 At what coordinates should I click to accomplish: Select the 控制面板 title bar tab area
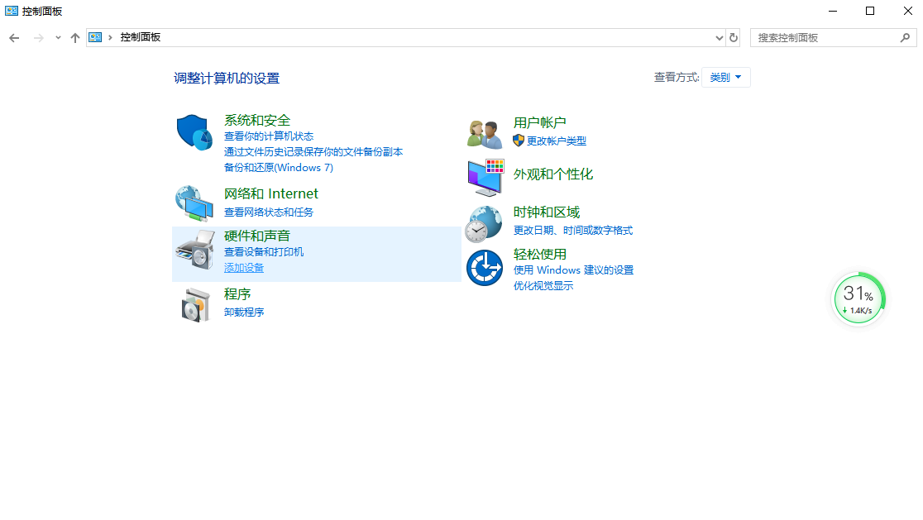tap(37, 11)
